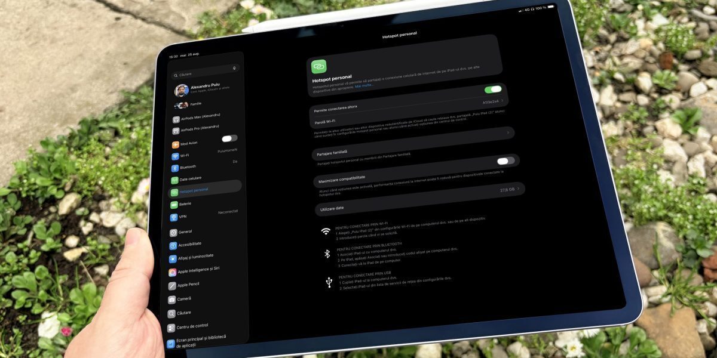This screenshot has width=717, height=358.
Task: Disable the Permite conectarea altora switch
Action: [493, 89]
